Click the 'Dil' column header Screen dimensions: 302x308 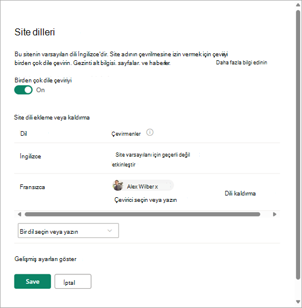tap(24, 134)
